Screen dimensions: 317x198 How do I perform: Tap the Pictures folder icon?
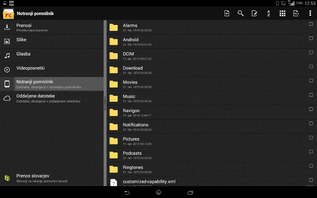tap(114, 141)
